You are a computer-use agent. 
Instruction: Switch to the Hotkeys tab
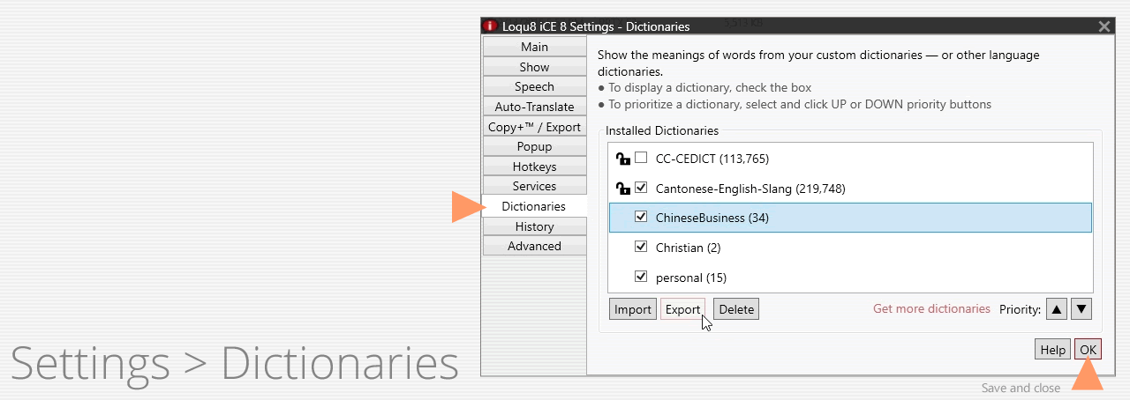tap(534, 167)
